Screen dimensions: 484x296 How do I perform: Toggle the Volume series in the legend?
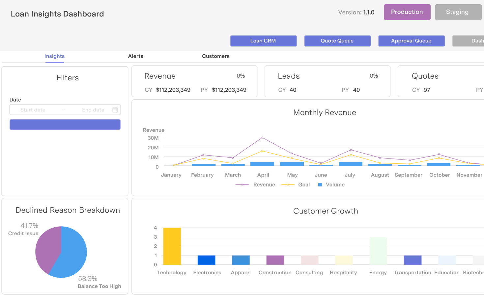coord(331,185)
